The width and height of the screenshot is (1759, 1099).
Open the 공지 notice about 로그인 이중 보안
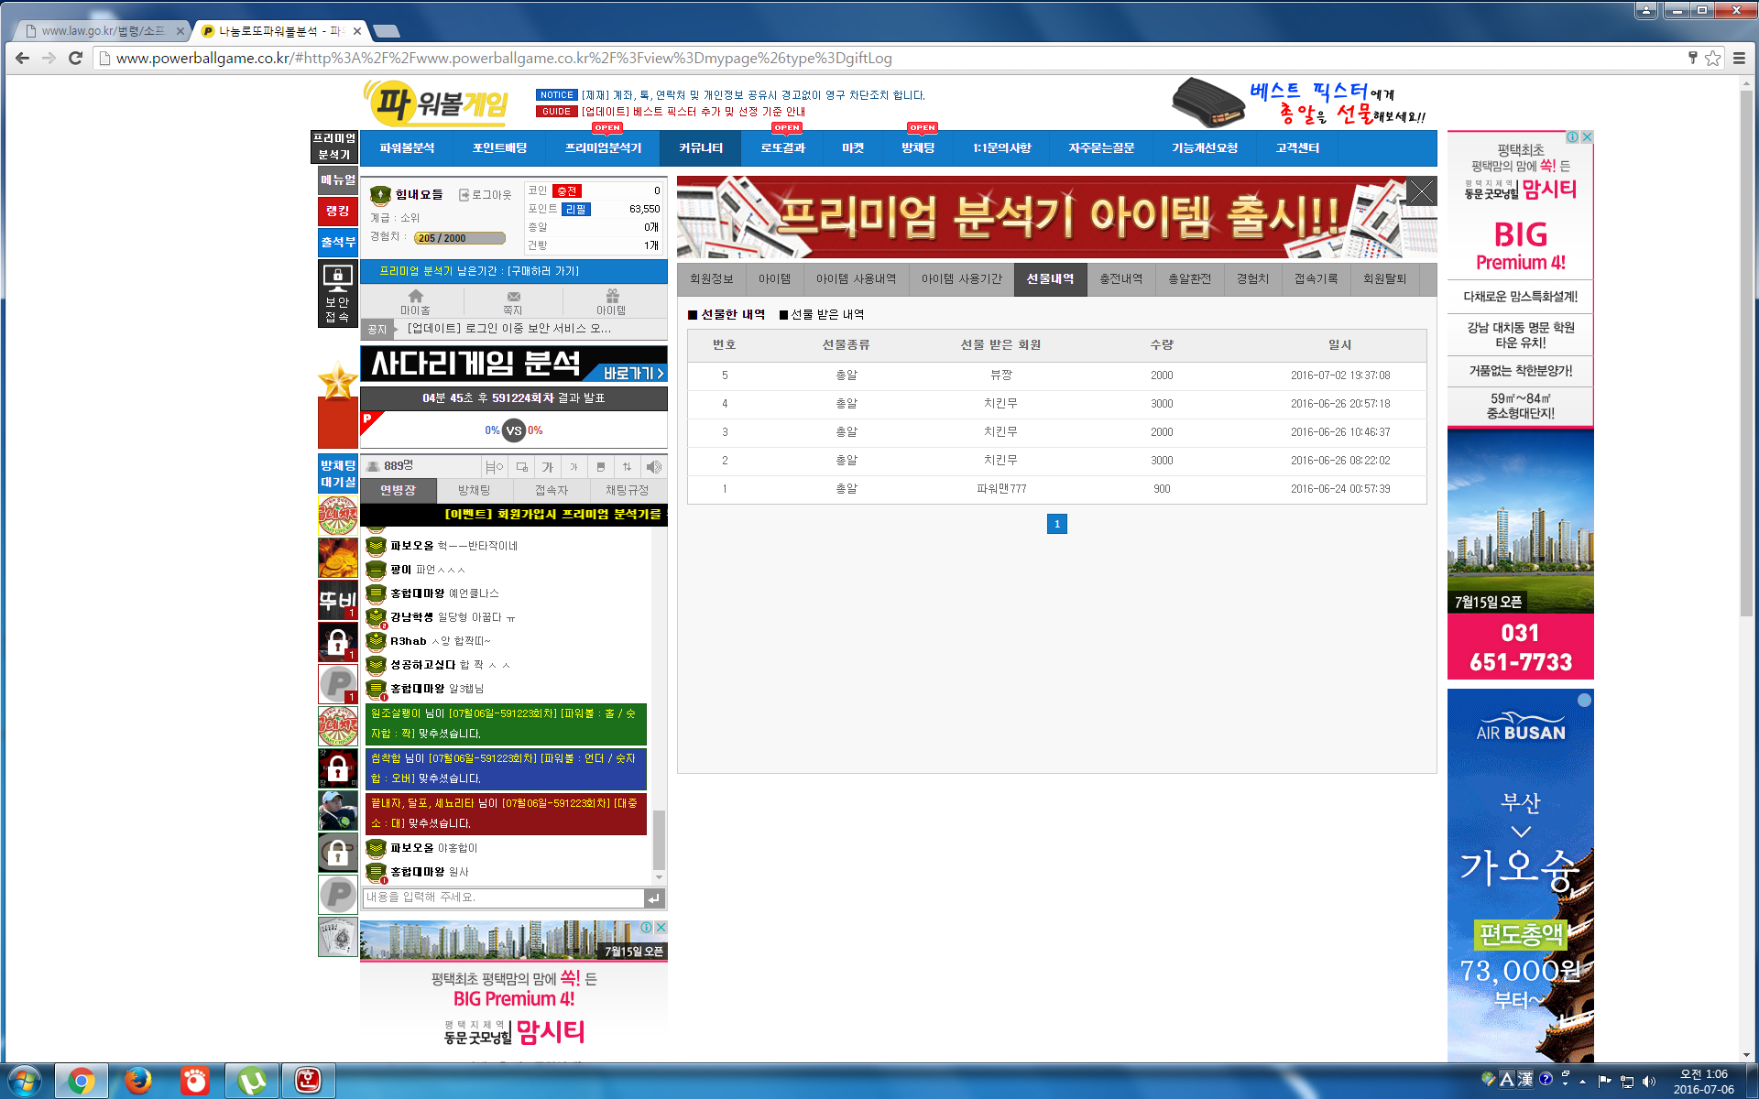(x=510, y=329)
